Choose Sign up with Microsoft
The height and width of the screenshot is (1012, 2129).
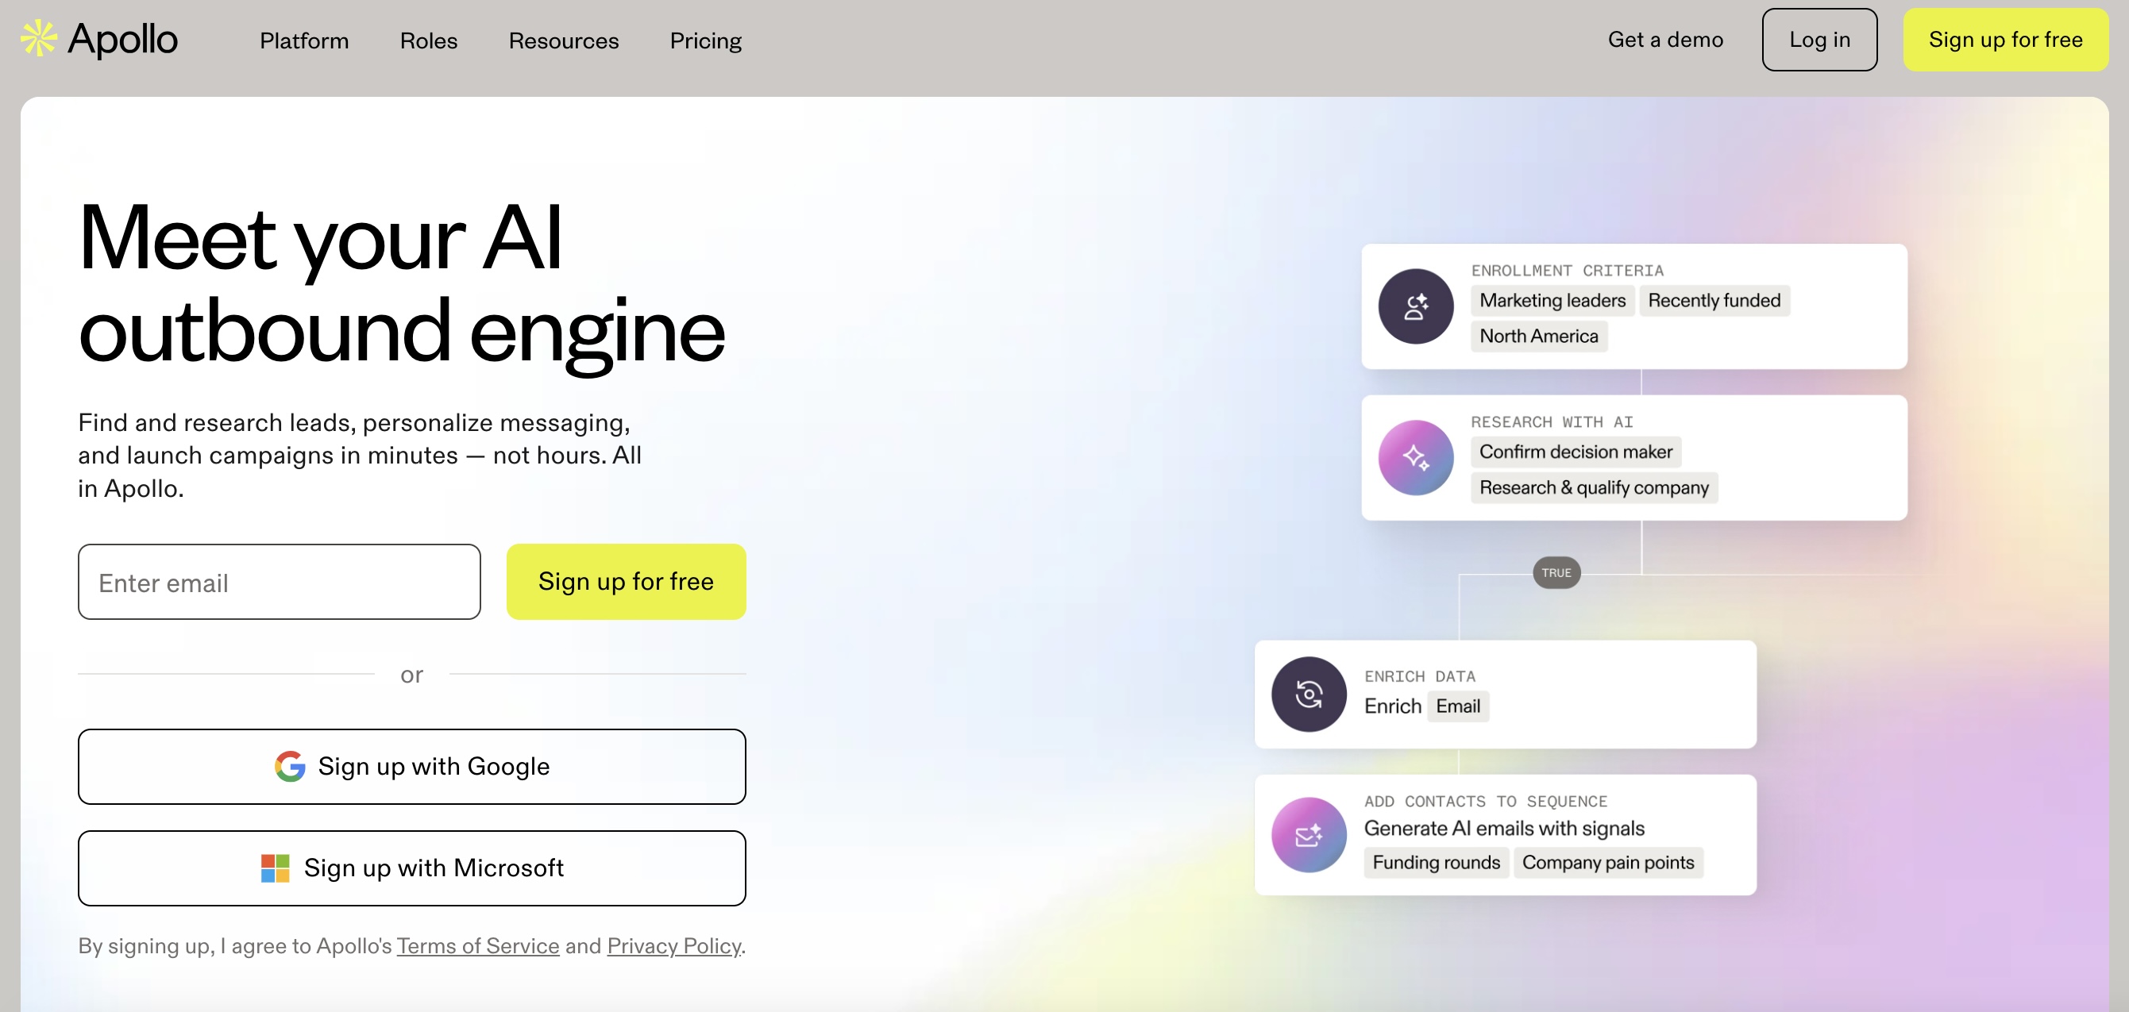[411, 868]
